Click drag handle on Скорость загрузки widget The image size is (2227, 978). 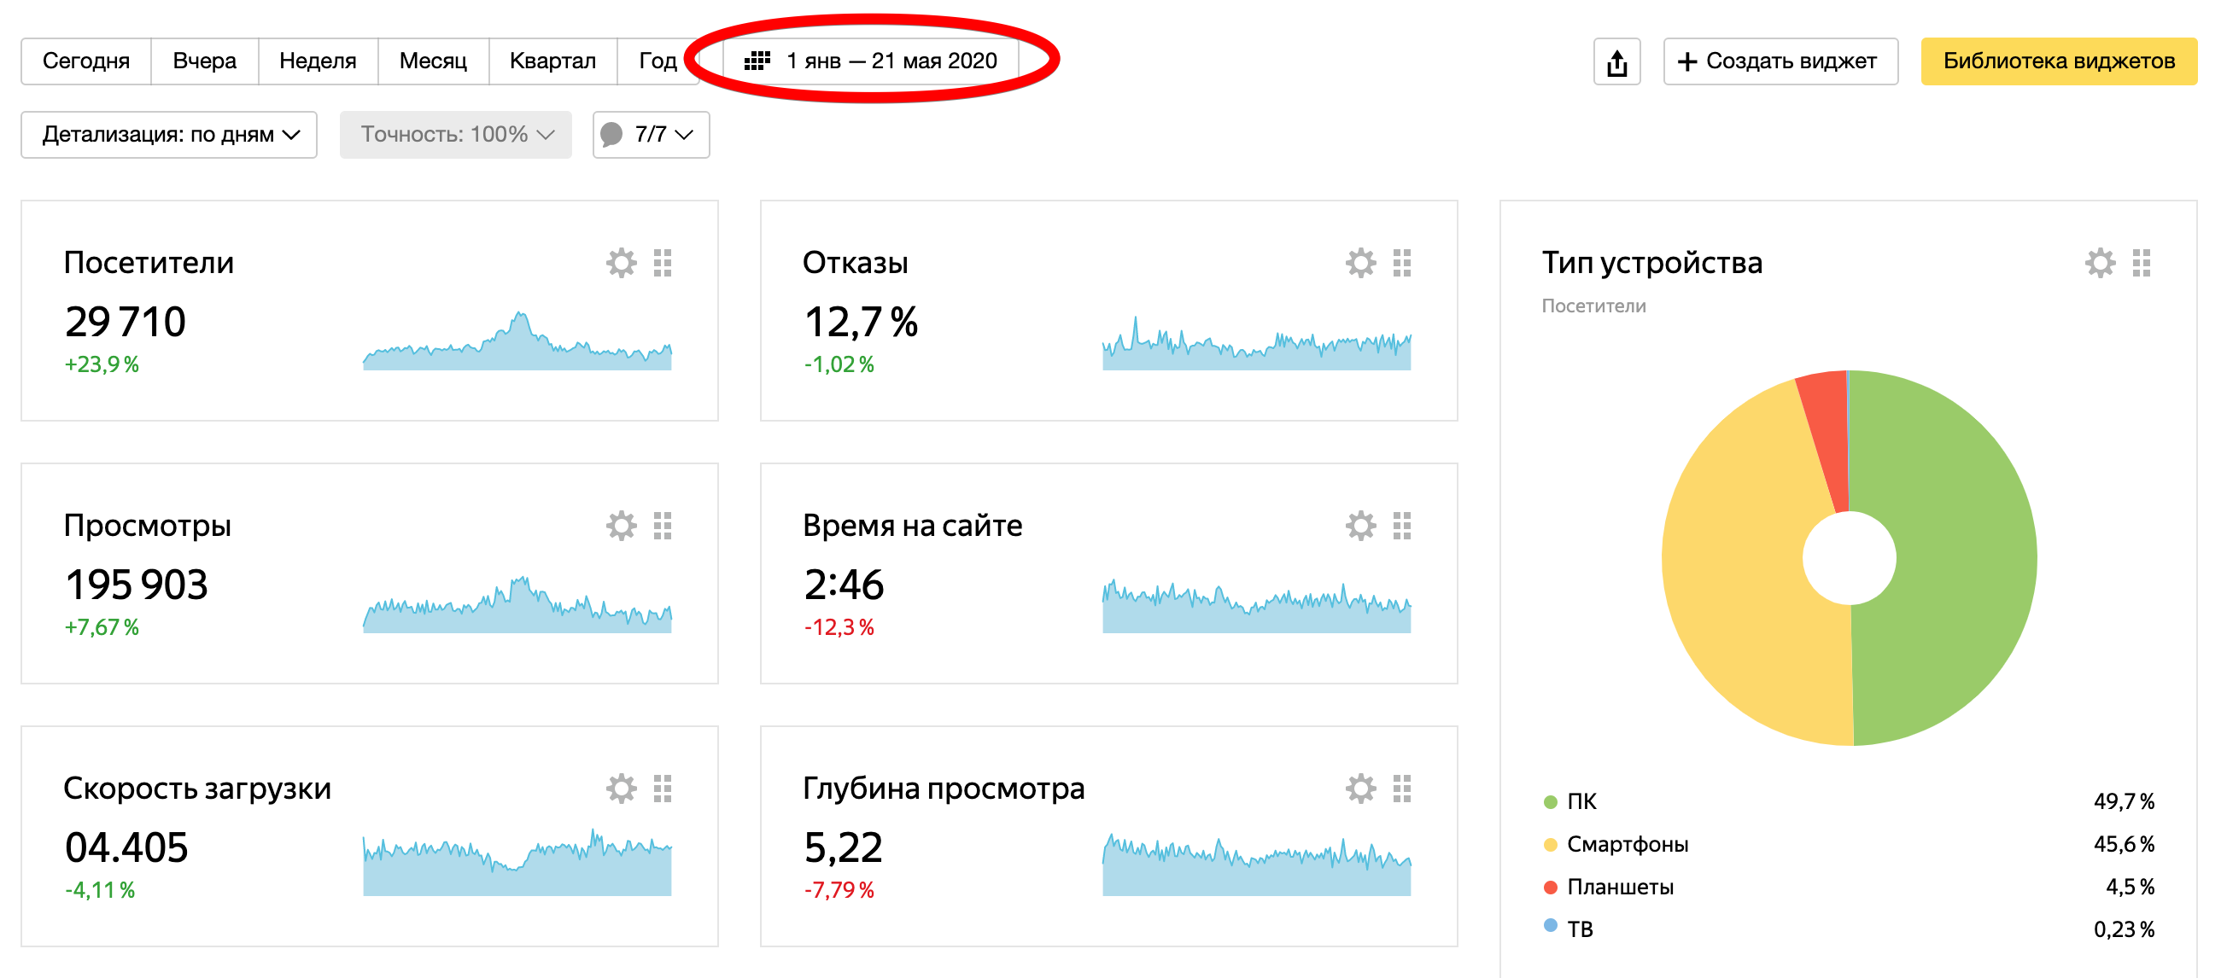pyautogui.click(x=663, y=788)
